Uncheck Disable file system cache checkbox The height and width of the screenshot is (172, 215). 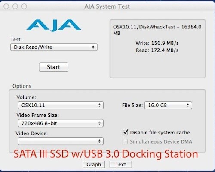tap(125, 132)
